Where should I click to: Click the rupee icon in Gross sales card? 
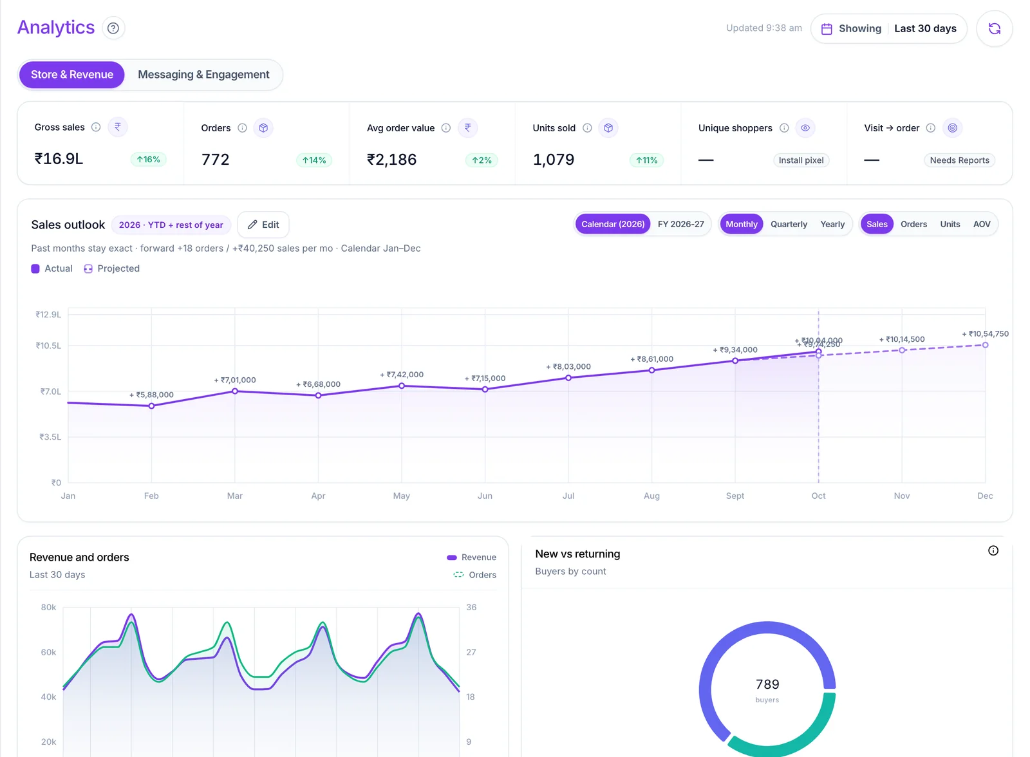pyautogui.click(x=118, y=127)
